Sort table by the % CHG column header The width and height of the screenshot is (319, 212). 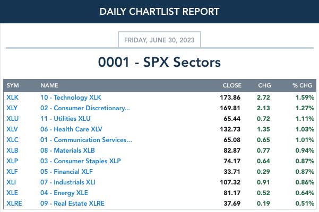click(303, 85)
